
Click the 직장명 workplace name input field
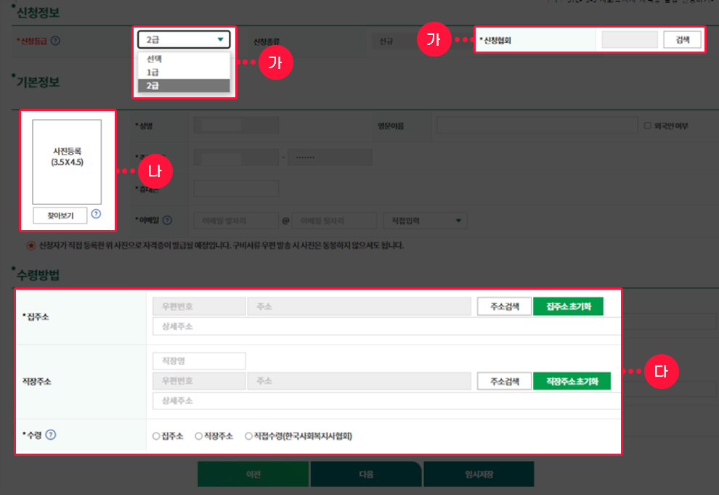coord(198,360)
